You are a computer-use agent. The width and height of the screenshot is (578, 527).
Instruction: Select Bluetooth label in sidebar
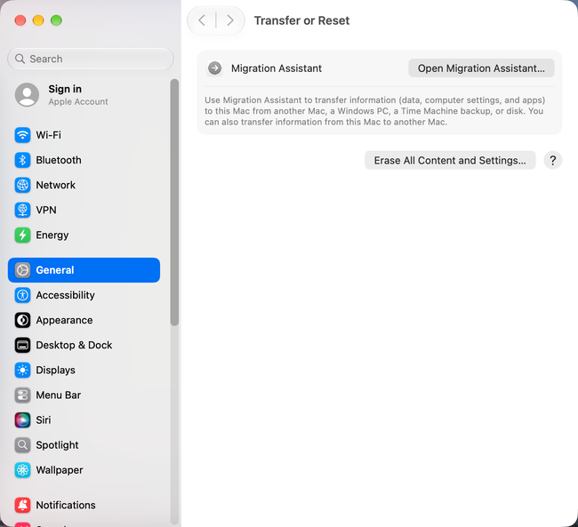(59, 160)
